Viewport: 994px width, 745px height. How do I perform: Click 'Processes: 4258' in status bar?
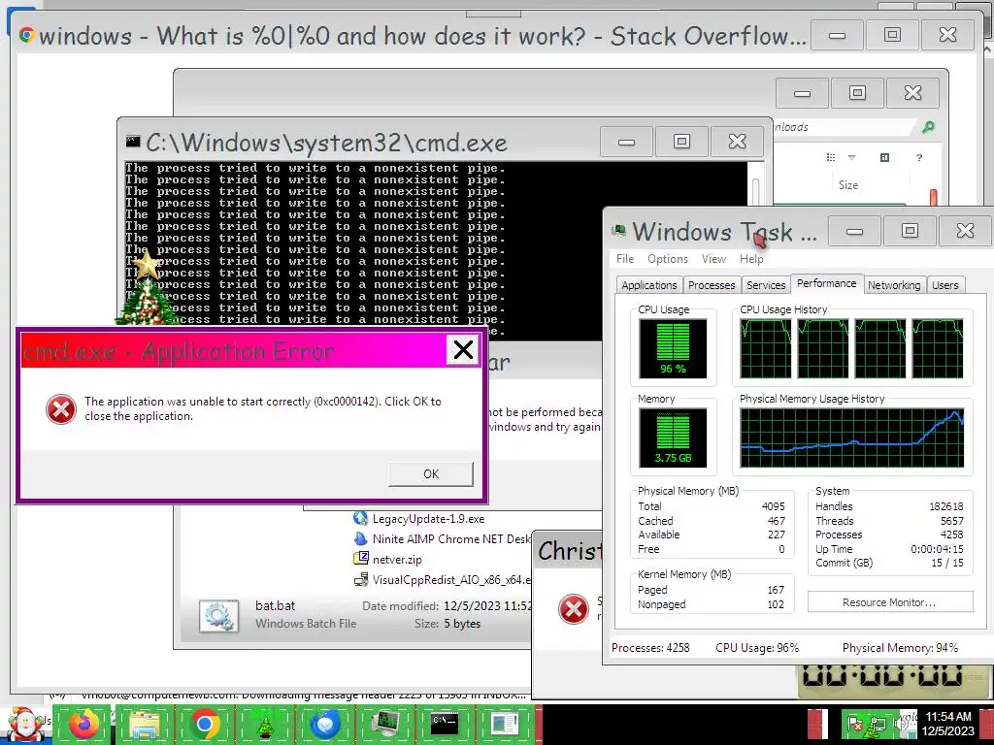pyautogui.click(x=650, y=648)
